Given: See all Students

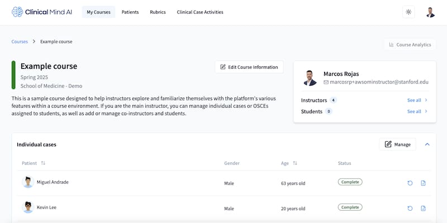Looking at the screenshot, I should (x=417, y=111).
